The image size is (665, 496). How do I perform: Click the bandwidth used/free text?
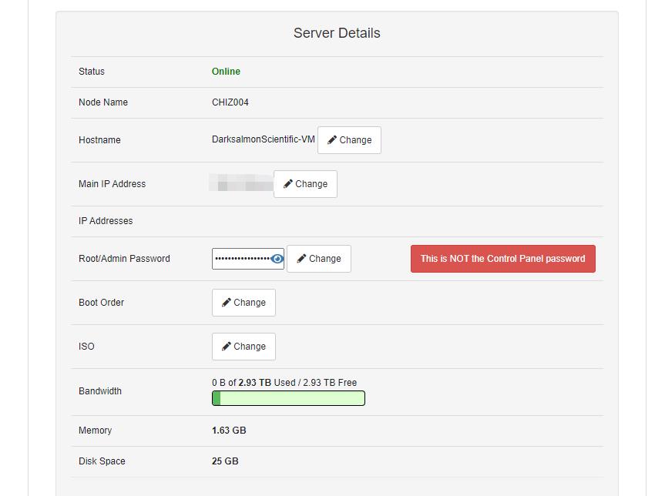coord(284,383)
